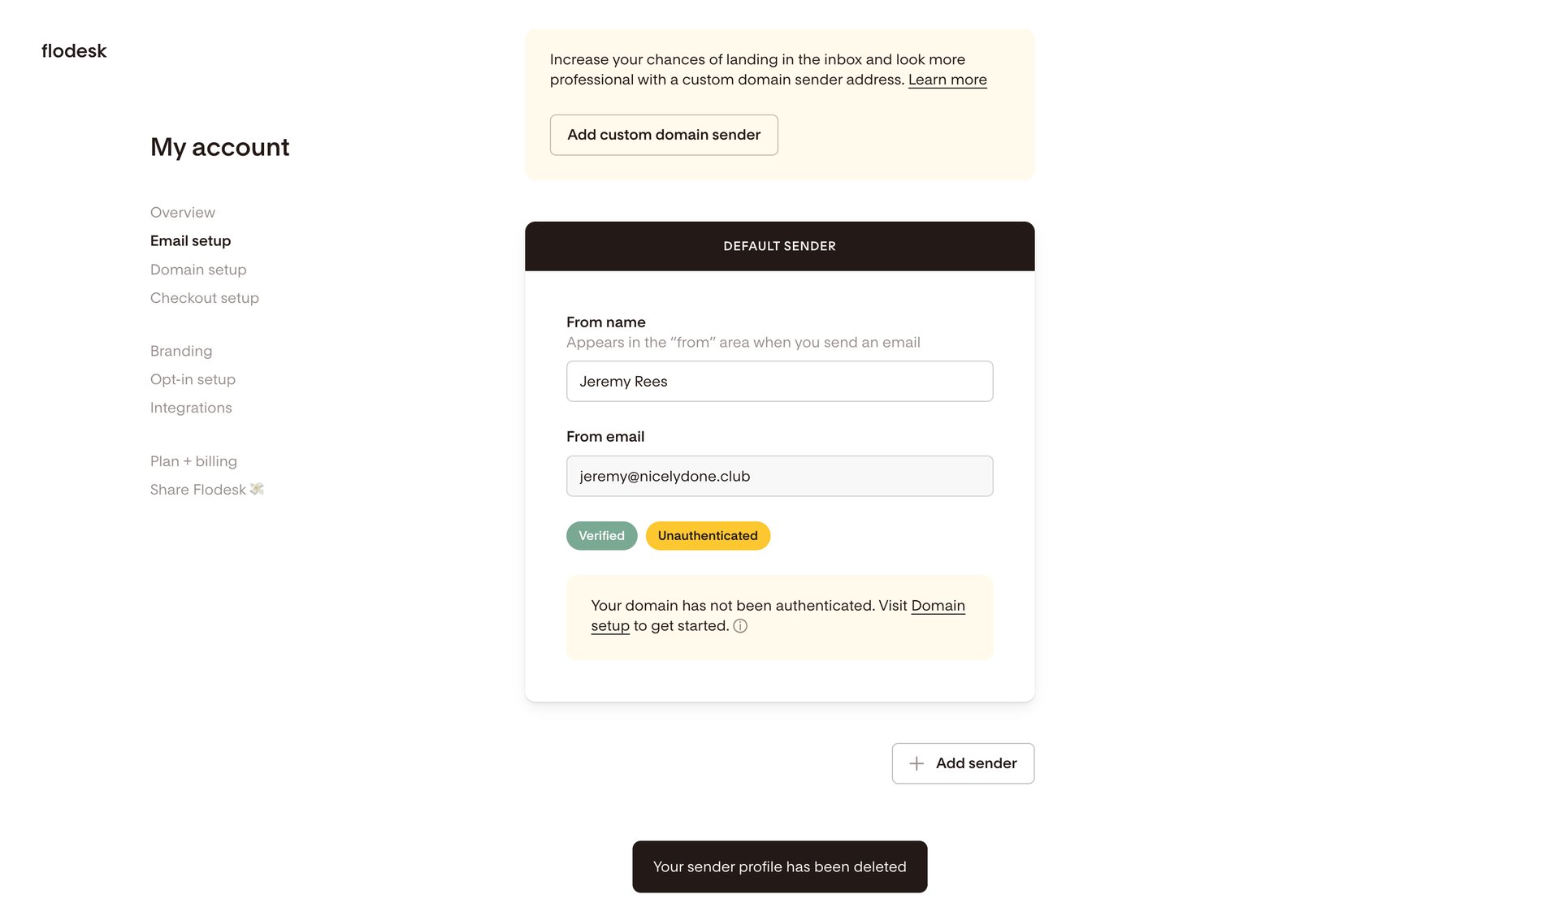Open the Overview section
The height and width of the screenshot is (916, 1560).
click(182, 212)
